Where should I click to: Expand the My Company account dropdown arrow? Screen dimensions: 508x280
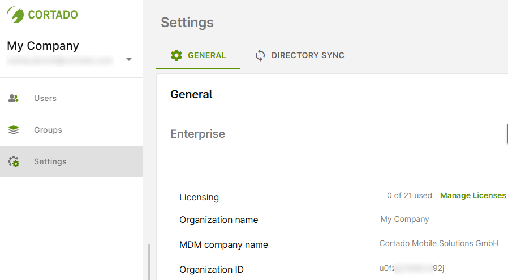(129, 60)
